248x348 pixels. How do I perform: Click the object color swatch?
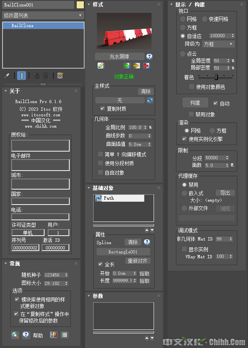[x=80, y=5]
